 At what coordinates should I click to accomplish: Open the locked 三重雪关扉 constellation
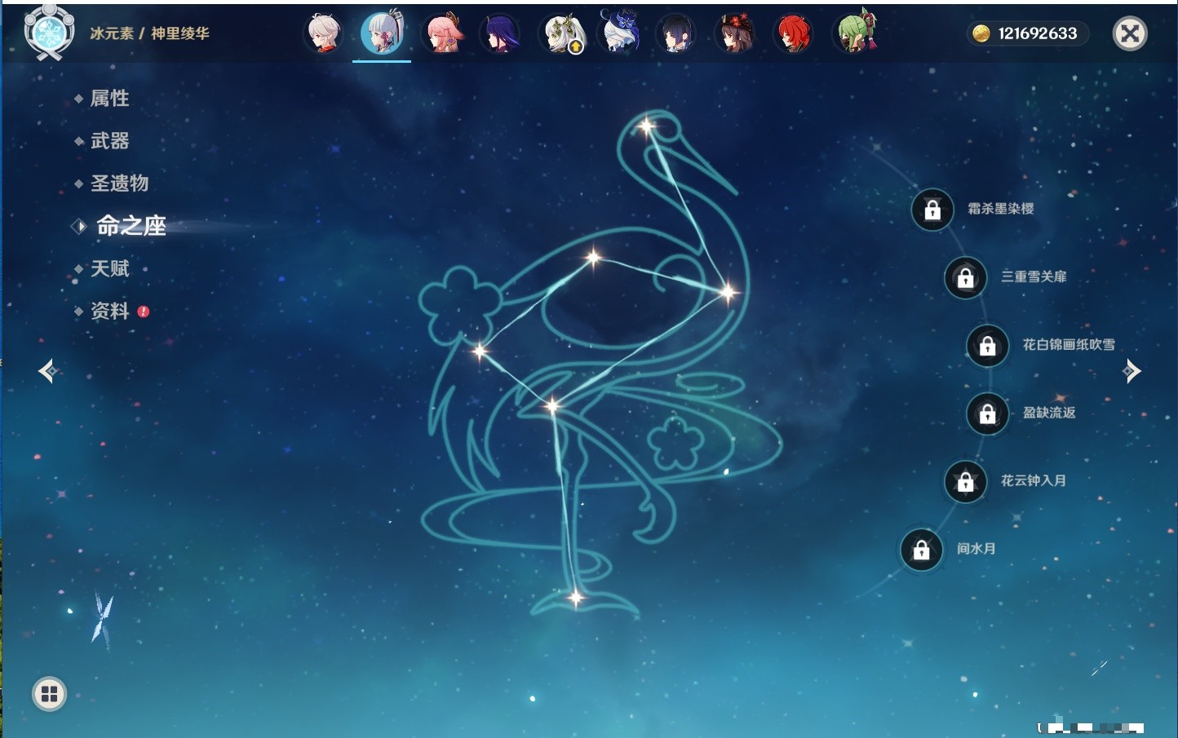tap(965, 277)
